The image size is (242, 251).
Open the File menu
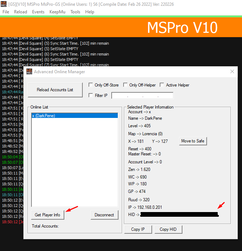[6, 12]
